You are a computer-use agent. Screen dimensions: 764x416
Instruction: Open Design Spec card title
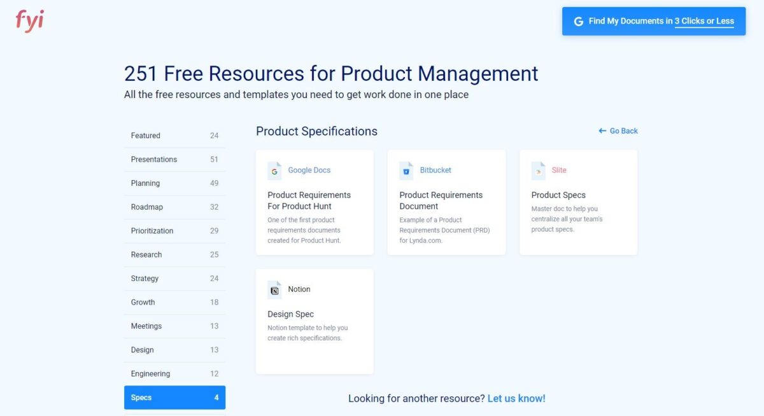[290, 314]
